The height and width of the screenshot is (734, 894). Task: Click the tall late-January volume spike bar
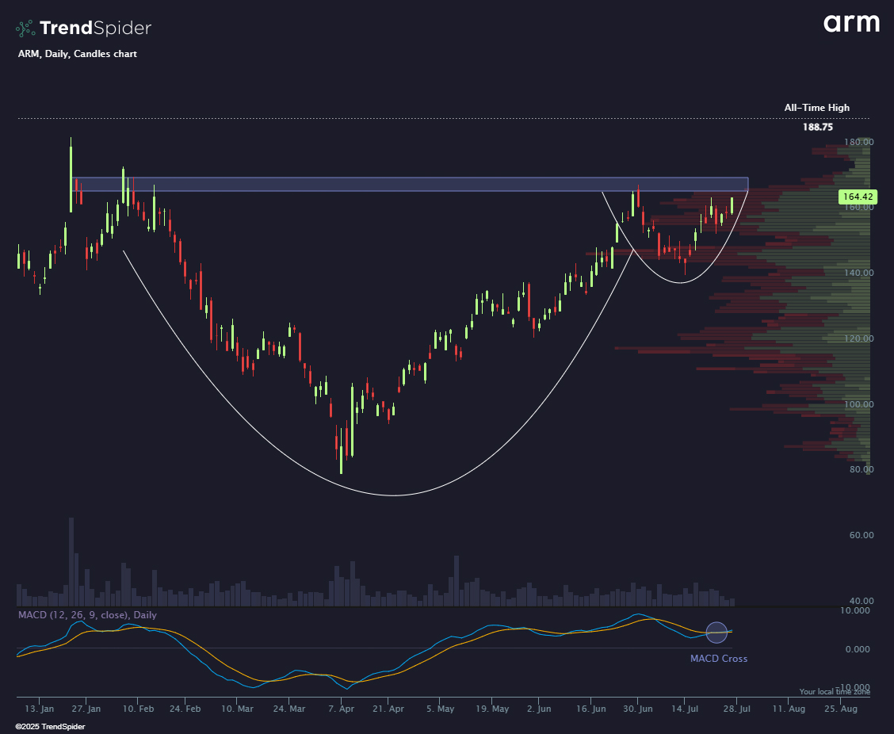click(71, 562)
